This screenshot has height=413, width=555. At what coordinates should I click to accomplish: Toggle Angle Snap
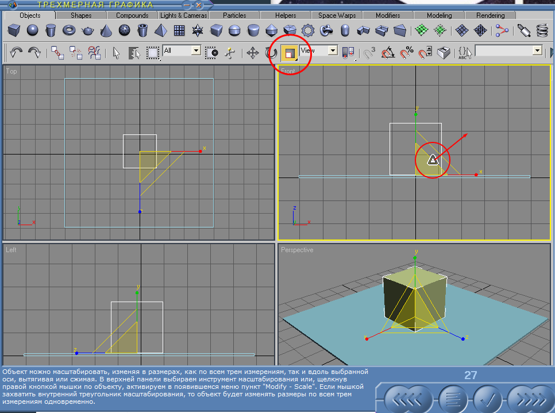(x=388, y=53)
